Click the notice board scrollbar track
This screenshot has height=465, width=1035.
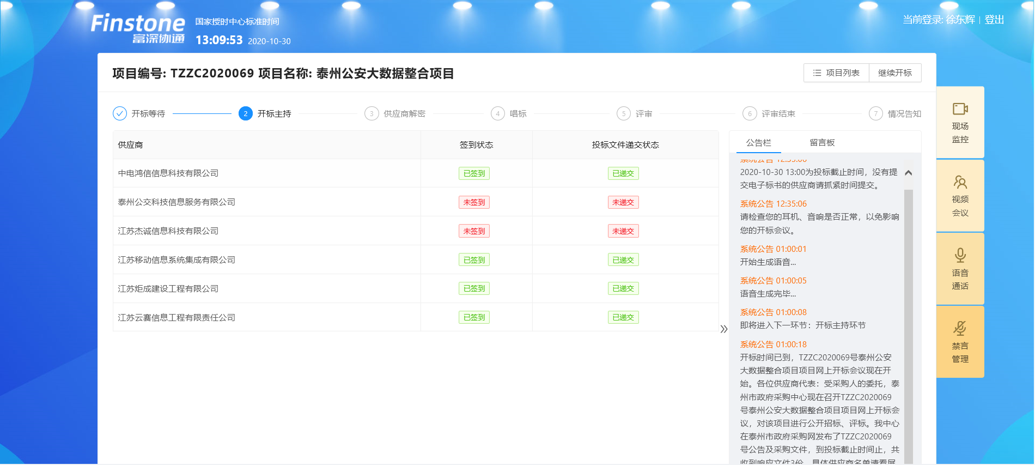908,327
